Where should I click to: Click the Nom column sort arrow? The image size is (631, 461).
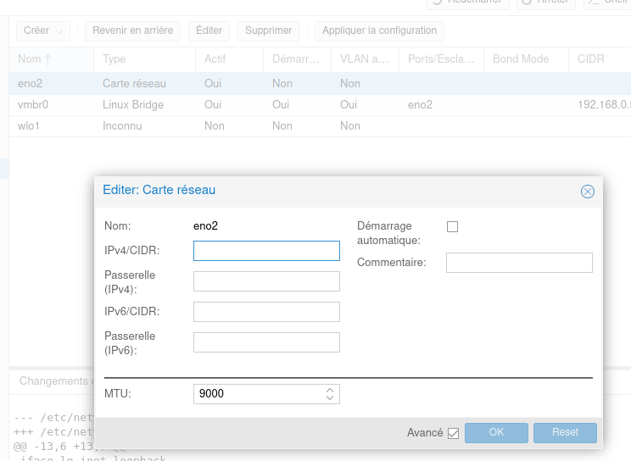(47, 59)
